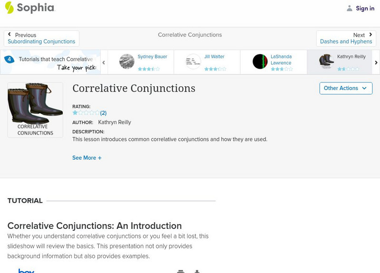Image resolution: width=380 pixels, height=273 pixels.
Task: Select Jill Walter's tutorial
Action: click(x=214, y=57)
